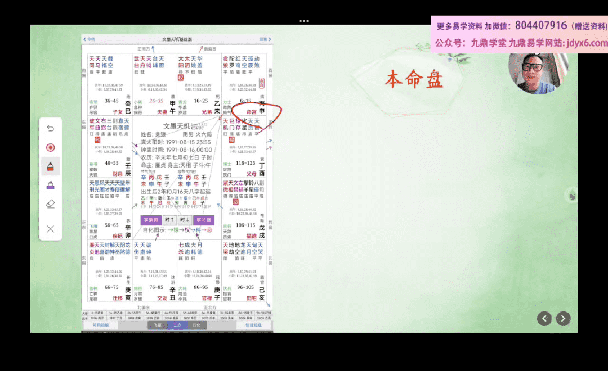
Task: Select the red laser pointer tool
Action: [50, 147]
